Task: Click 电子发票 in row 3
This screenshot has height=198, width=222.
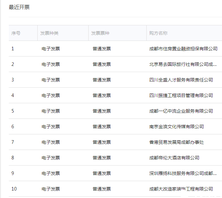Action: pyautogui.click(x=51, y=80)
